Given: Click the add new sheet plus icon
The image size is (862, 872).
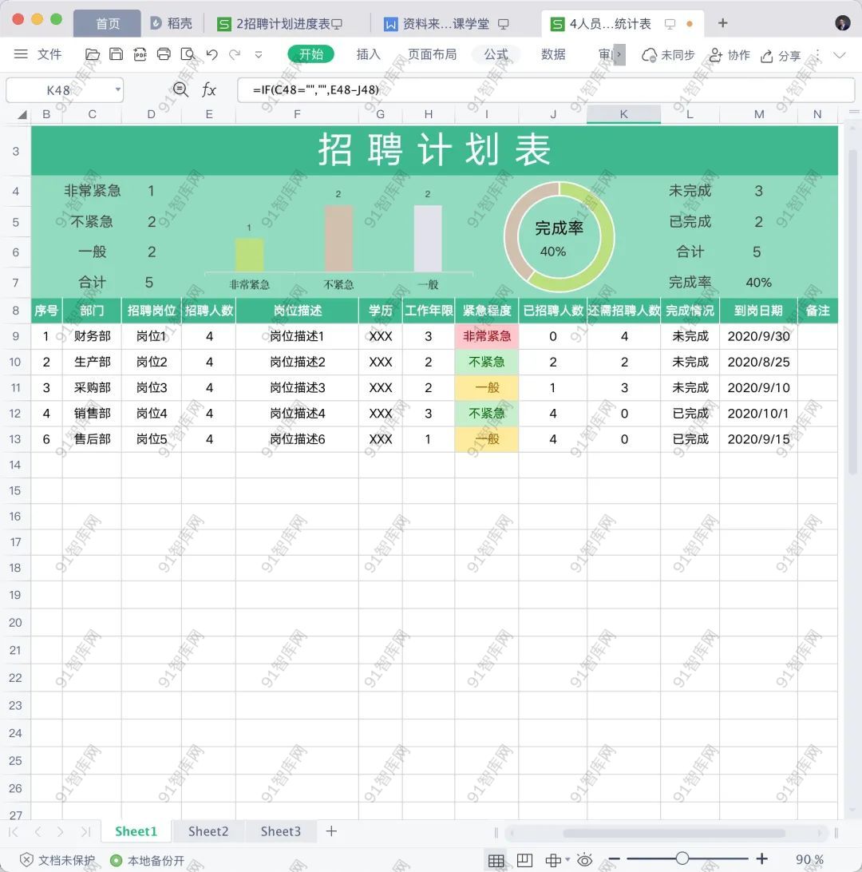Looking at the screenshot, I should click(x=331, y=831).
